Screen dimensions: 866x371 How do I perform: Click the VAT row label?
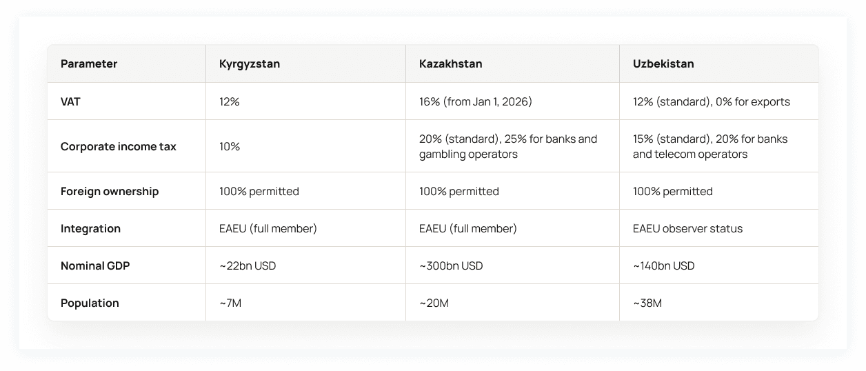click(x=70, y=101)
